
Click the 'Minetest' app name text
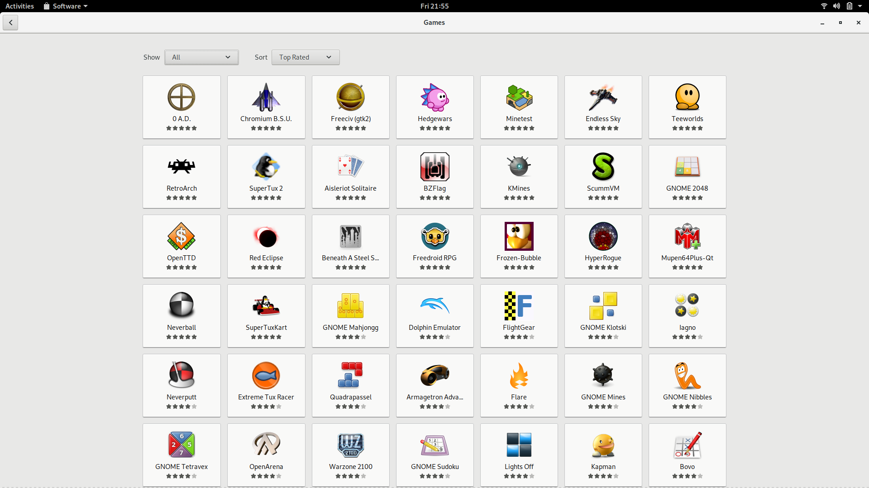coord(519,119)
